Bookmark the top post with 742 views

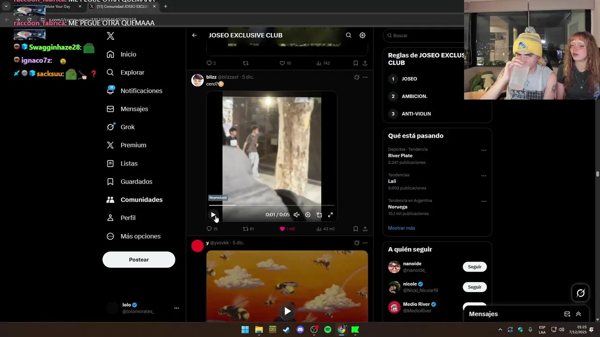pos(356,63)
